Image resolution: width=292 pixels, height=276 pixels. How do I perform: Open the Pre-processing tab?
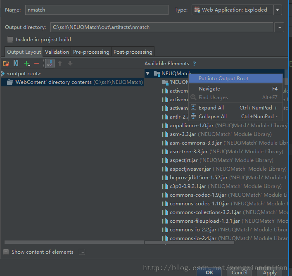pyautogui.click(x=91, y=52)
